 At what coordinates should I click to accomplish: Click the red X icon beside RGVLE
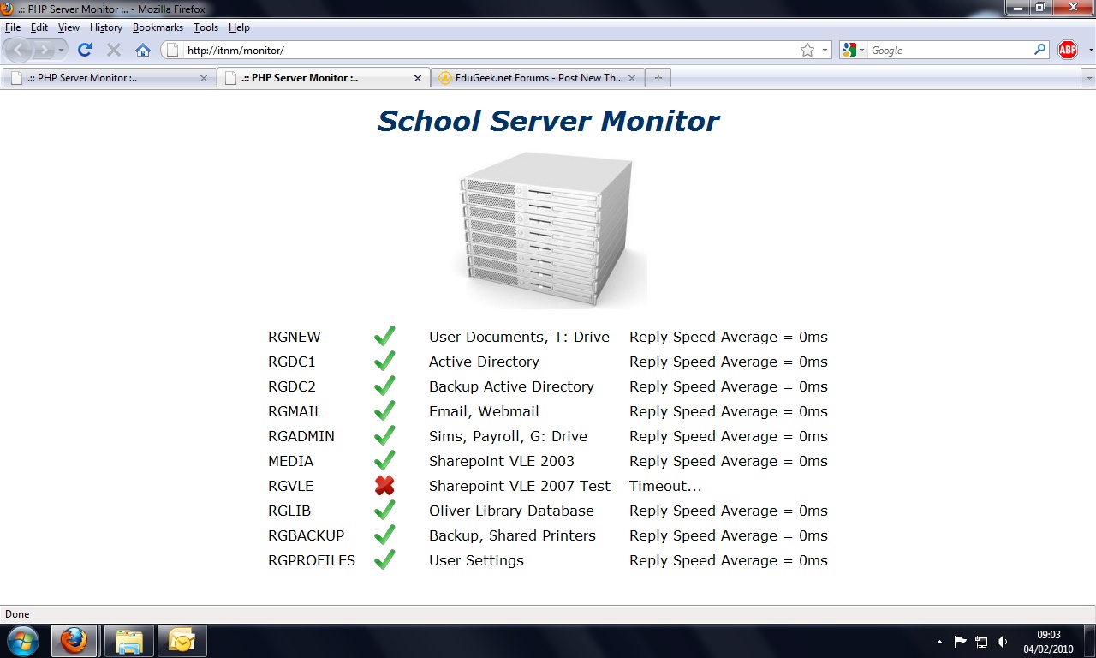[384, 485]
